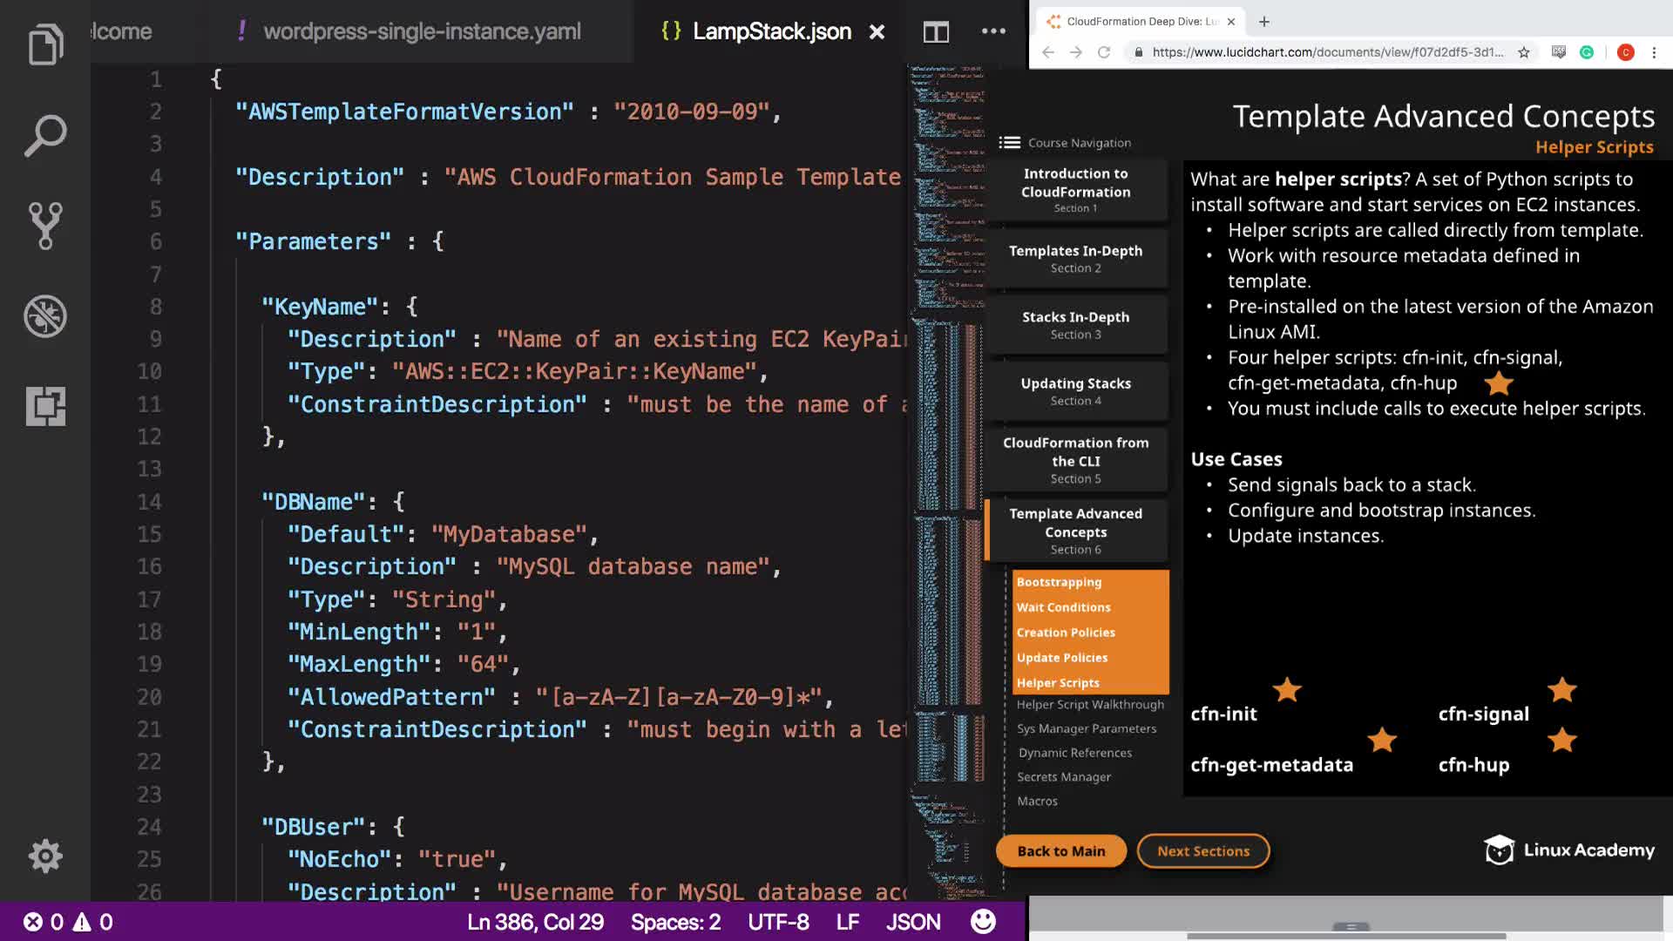
Task: Open Manage settings gear icon
Action: 45,856
